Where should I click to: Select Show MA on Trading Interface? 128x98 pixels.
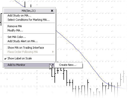click(x=26, y=48)
